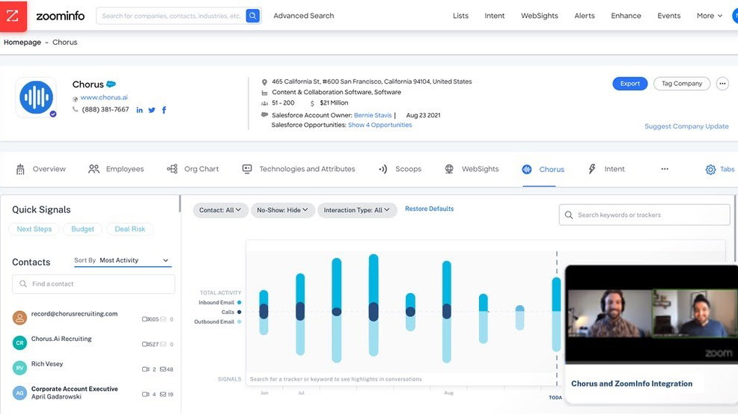The width and height of the screenshot is (738, 415).
Task: Expand the Interaction Type: All dropdown
Action: click(x=357, y=210)
